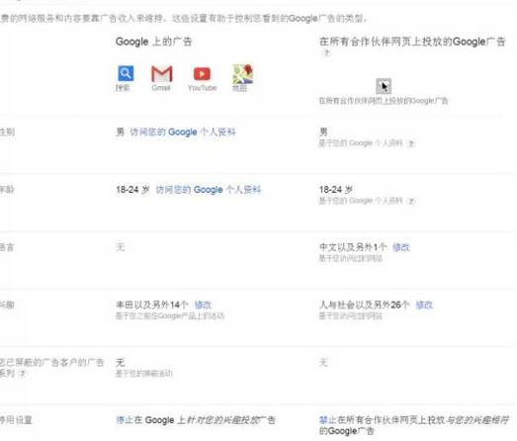Open Google profile link in age row
This screenshot has width=517, height=441.
pyautogui.click(x=208, y=190)
